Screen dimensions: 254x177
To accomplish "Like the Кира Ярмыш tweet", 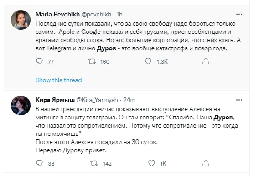I will (x=151, y=163).
